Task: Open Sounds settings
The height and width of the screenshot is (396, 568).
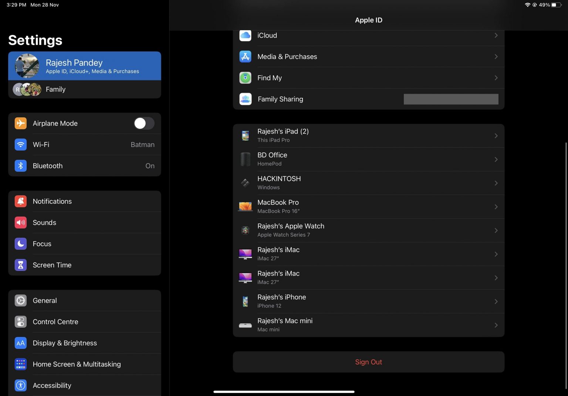Action: [x=85, y=223]
